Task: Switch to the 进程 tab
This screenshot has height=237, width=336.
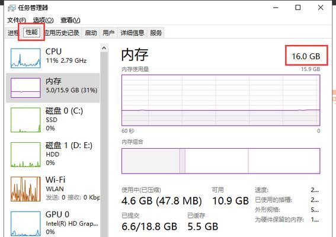Action: pos(12,33)
